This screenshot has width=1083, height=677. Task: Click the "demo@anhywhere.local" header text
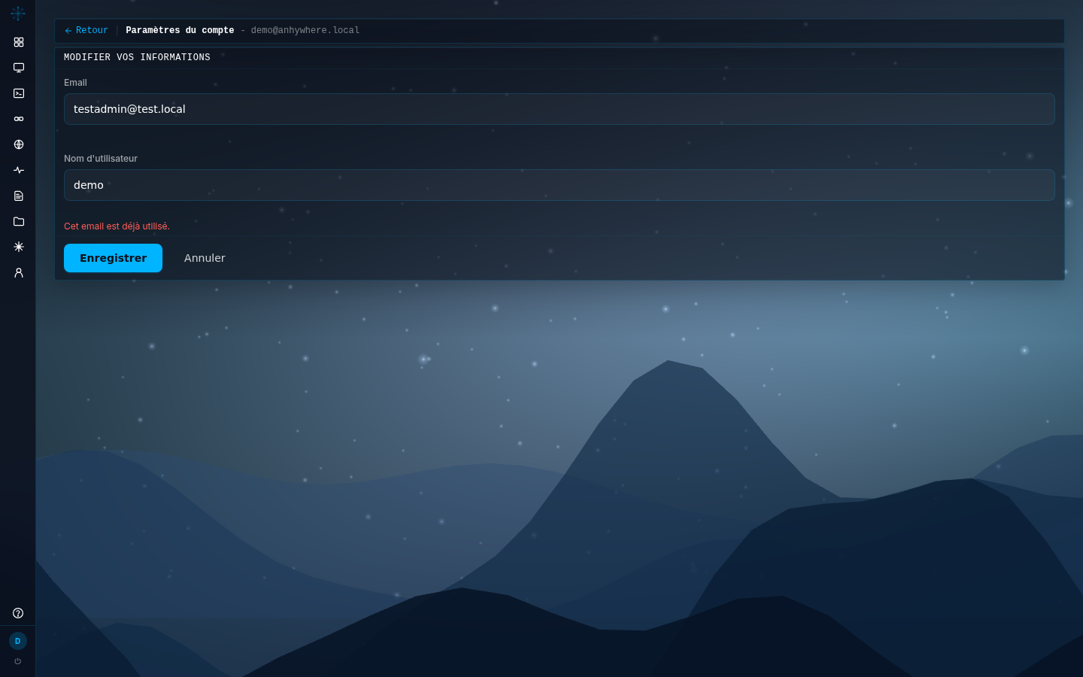[305, 31]
